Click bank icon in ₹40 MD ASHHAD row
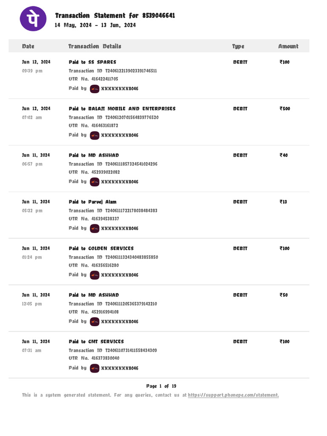The height and width of the screenshot is (436, 327). [95, 182]
